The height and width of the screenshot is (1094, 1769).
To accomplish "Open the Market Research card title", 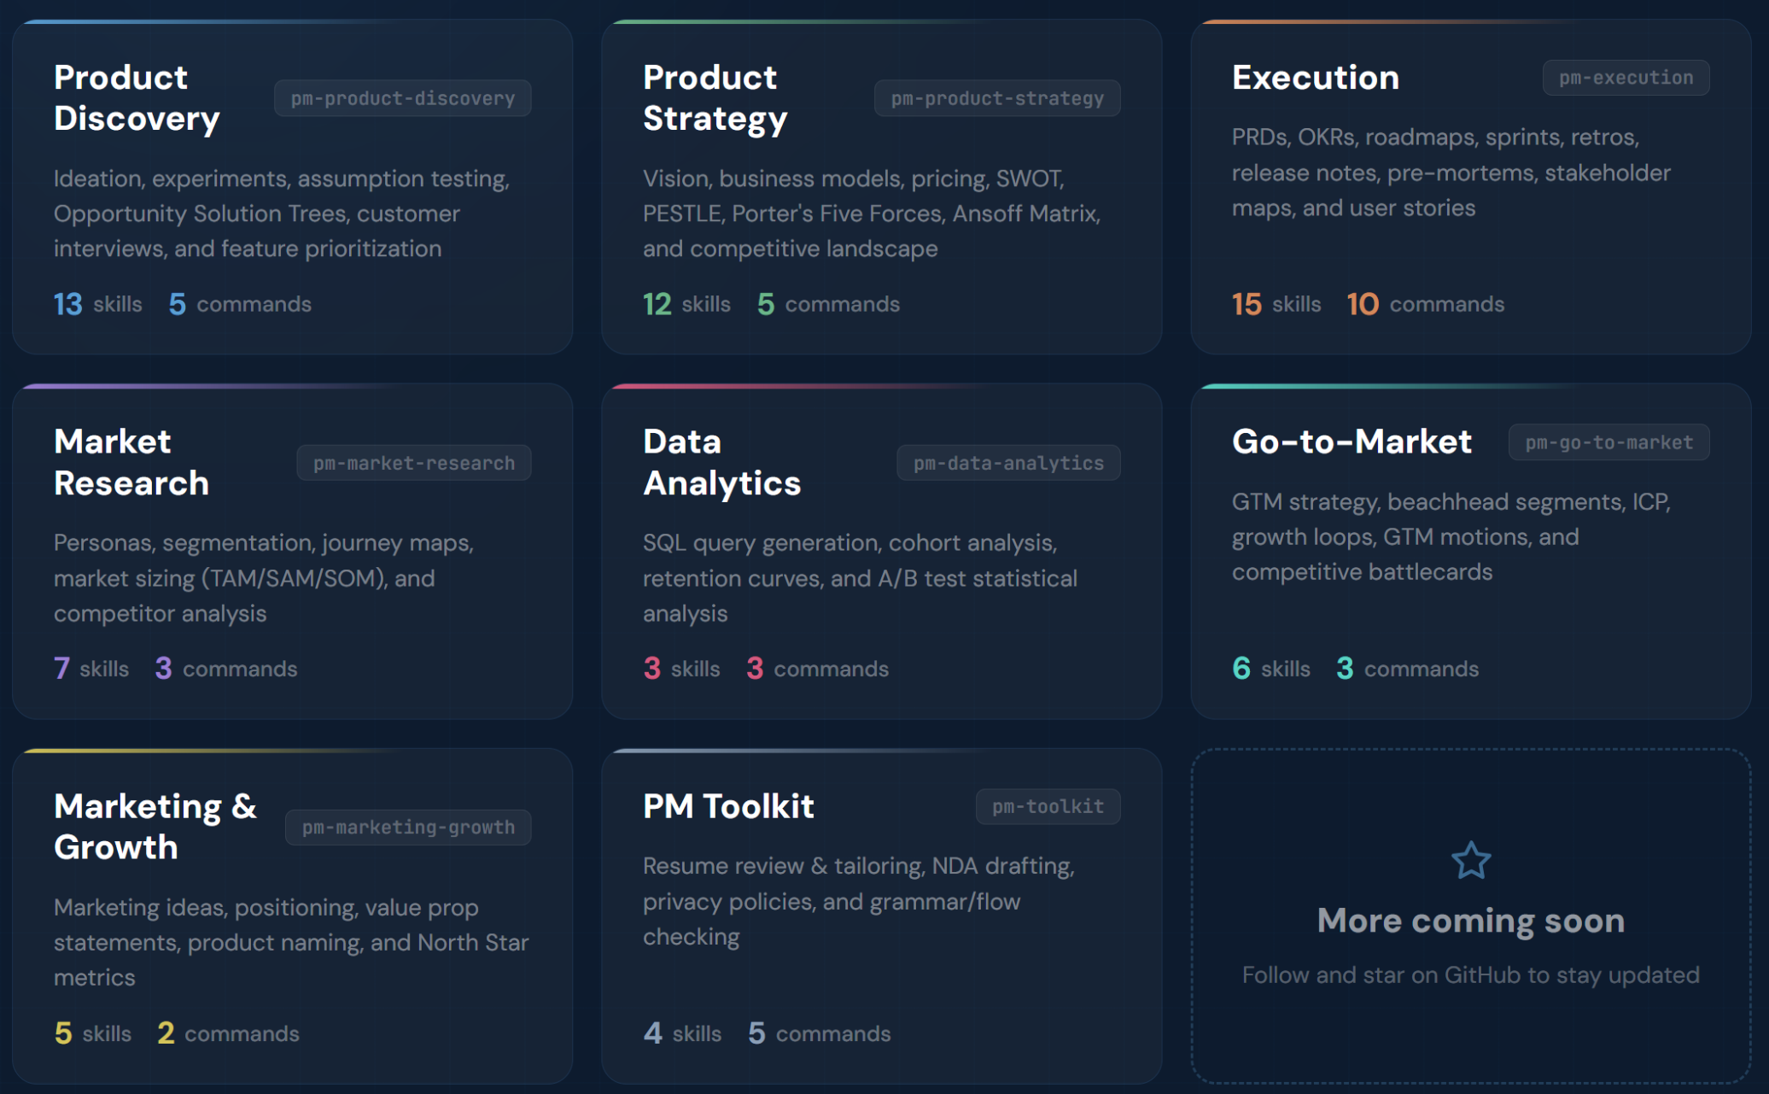I will tap(131, 462).
